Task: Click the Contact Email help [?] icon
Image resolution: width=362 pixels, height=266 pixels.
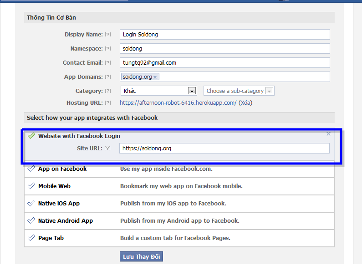Action: pos(108,63)
